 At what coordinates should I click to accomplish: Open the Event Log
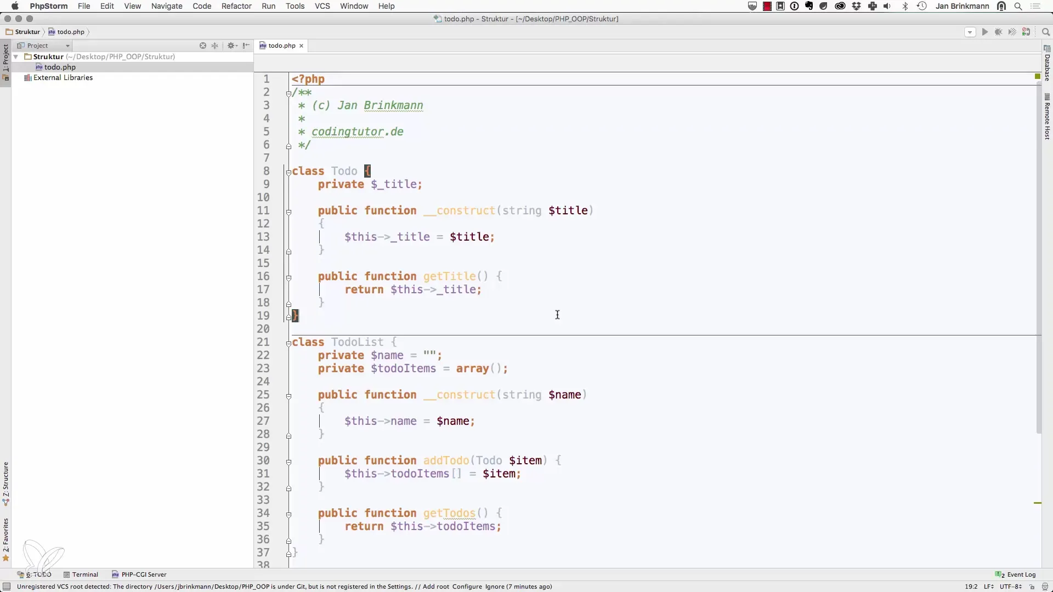pyautogui.click(x=1016, y=574)
